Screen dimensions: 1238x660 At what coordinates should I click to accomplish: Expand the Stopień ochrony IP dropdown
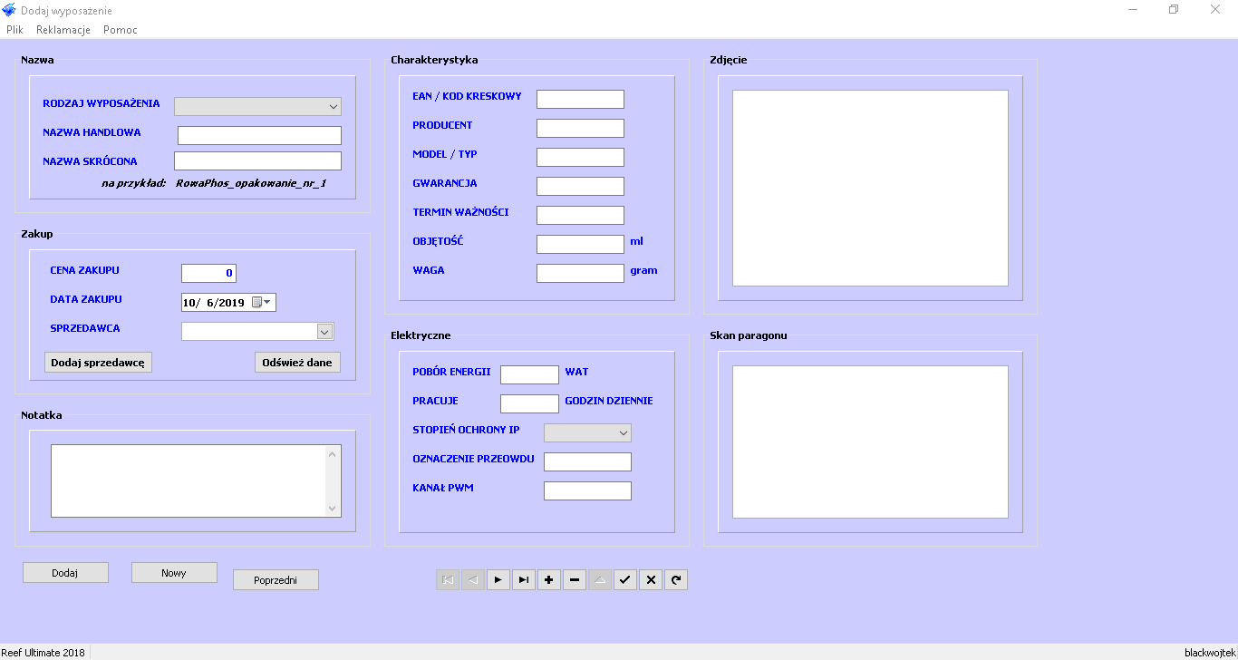pos(623,433)
